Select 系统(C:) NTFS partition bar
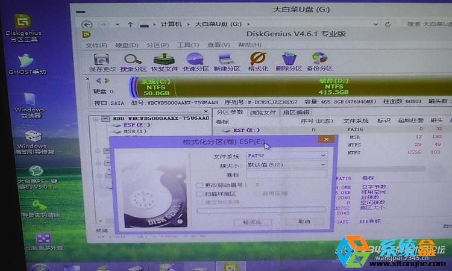This screenshot has width=452, height=271. (x=155, y=87)
